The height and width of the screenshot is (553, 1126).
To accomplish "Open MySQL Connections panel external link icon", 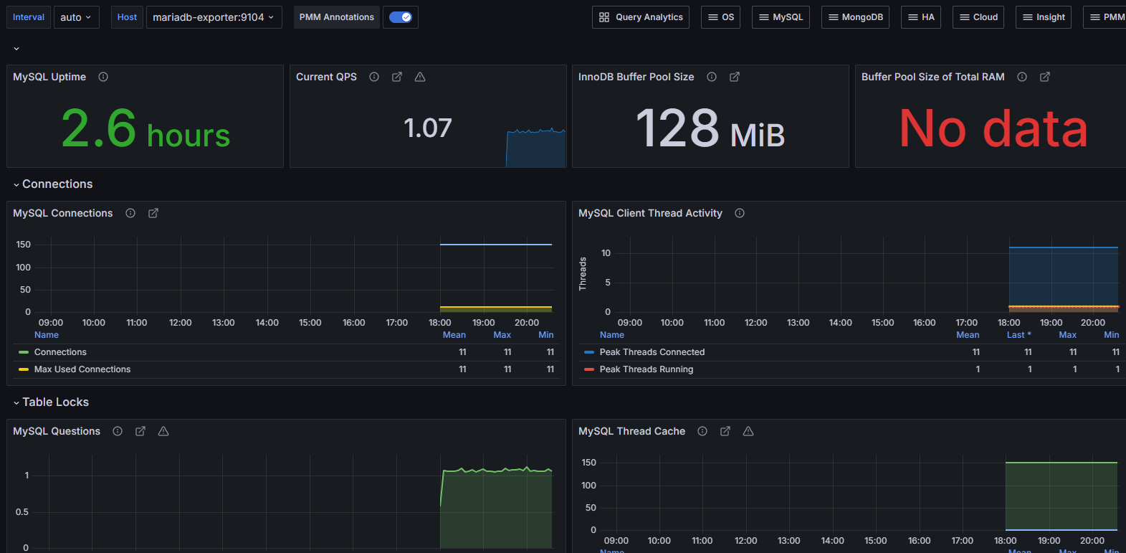I will coord(153,213).
